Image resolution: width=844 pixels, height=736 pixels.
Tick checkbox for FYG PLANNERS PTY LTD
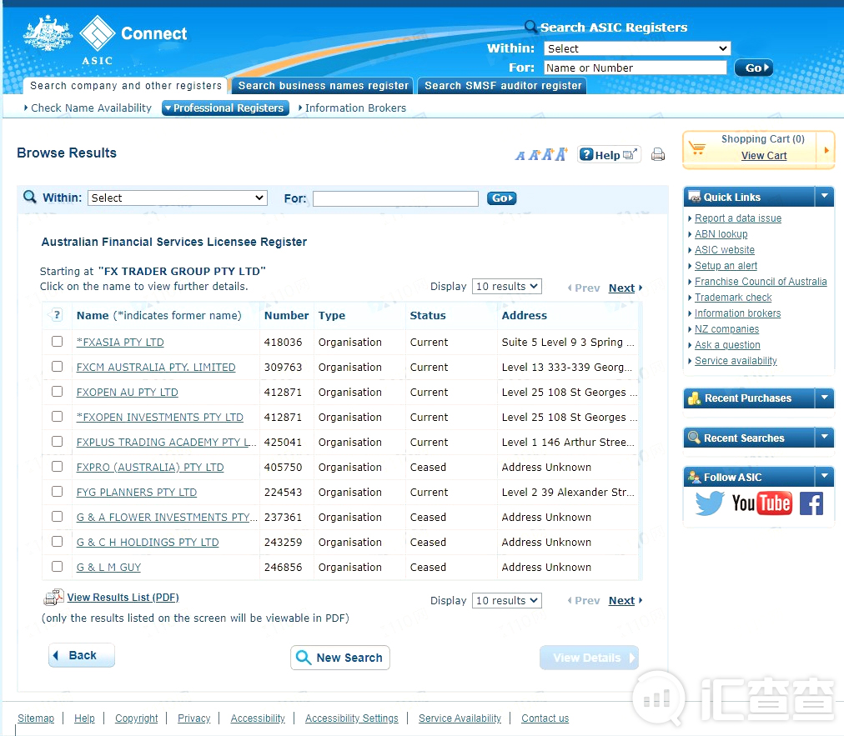pos(57,491)
